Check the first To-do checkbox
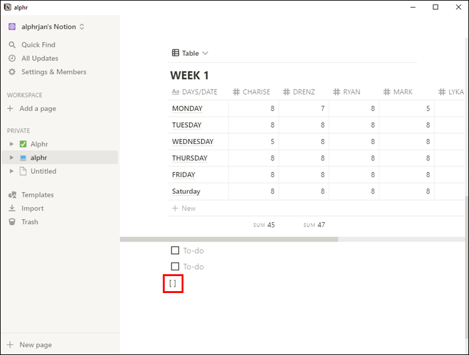This screenshot has height=355, width=469. click(175, 250)
